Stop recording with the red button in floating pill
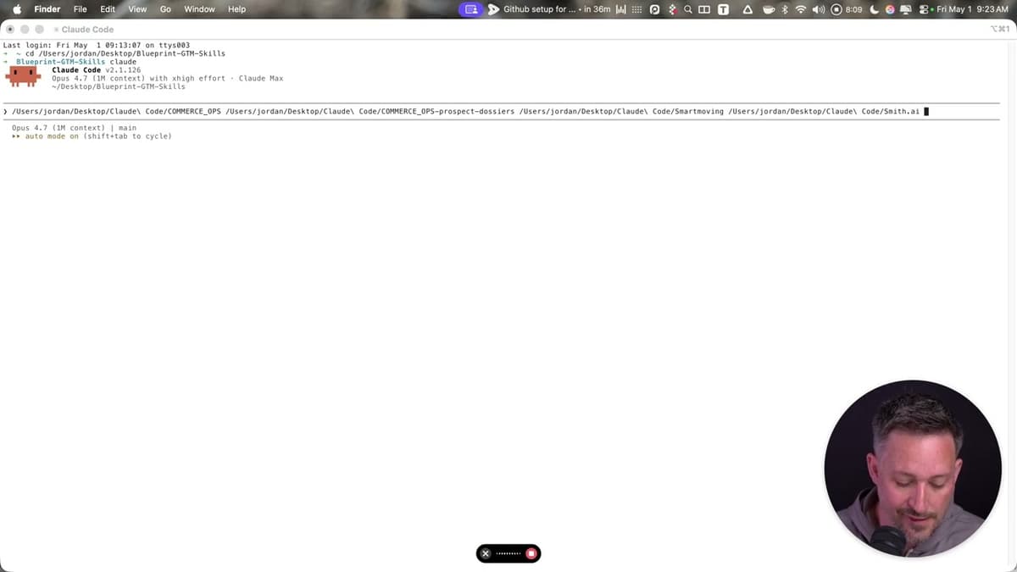 [531, 553]
